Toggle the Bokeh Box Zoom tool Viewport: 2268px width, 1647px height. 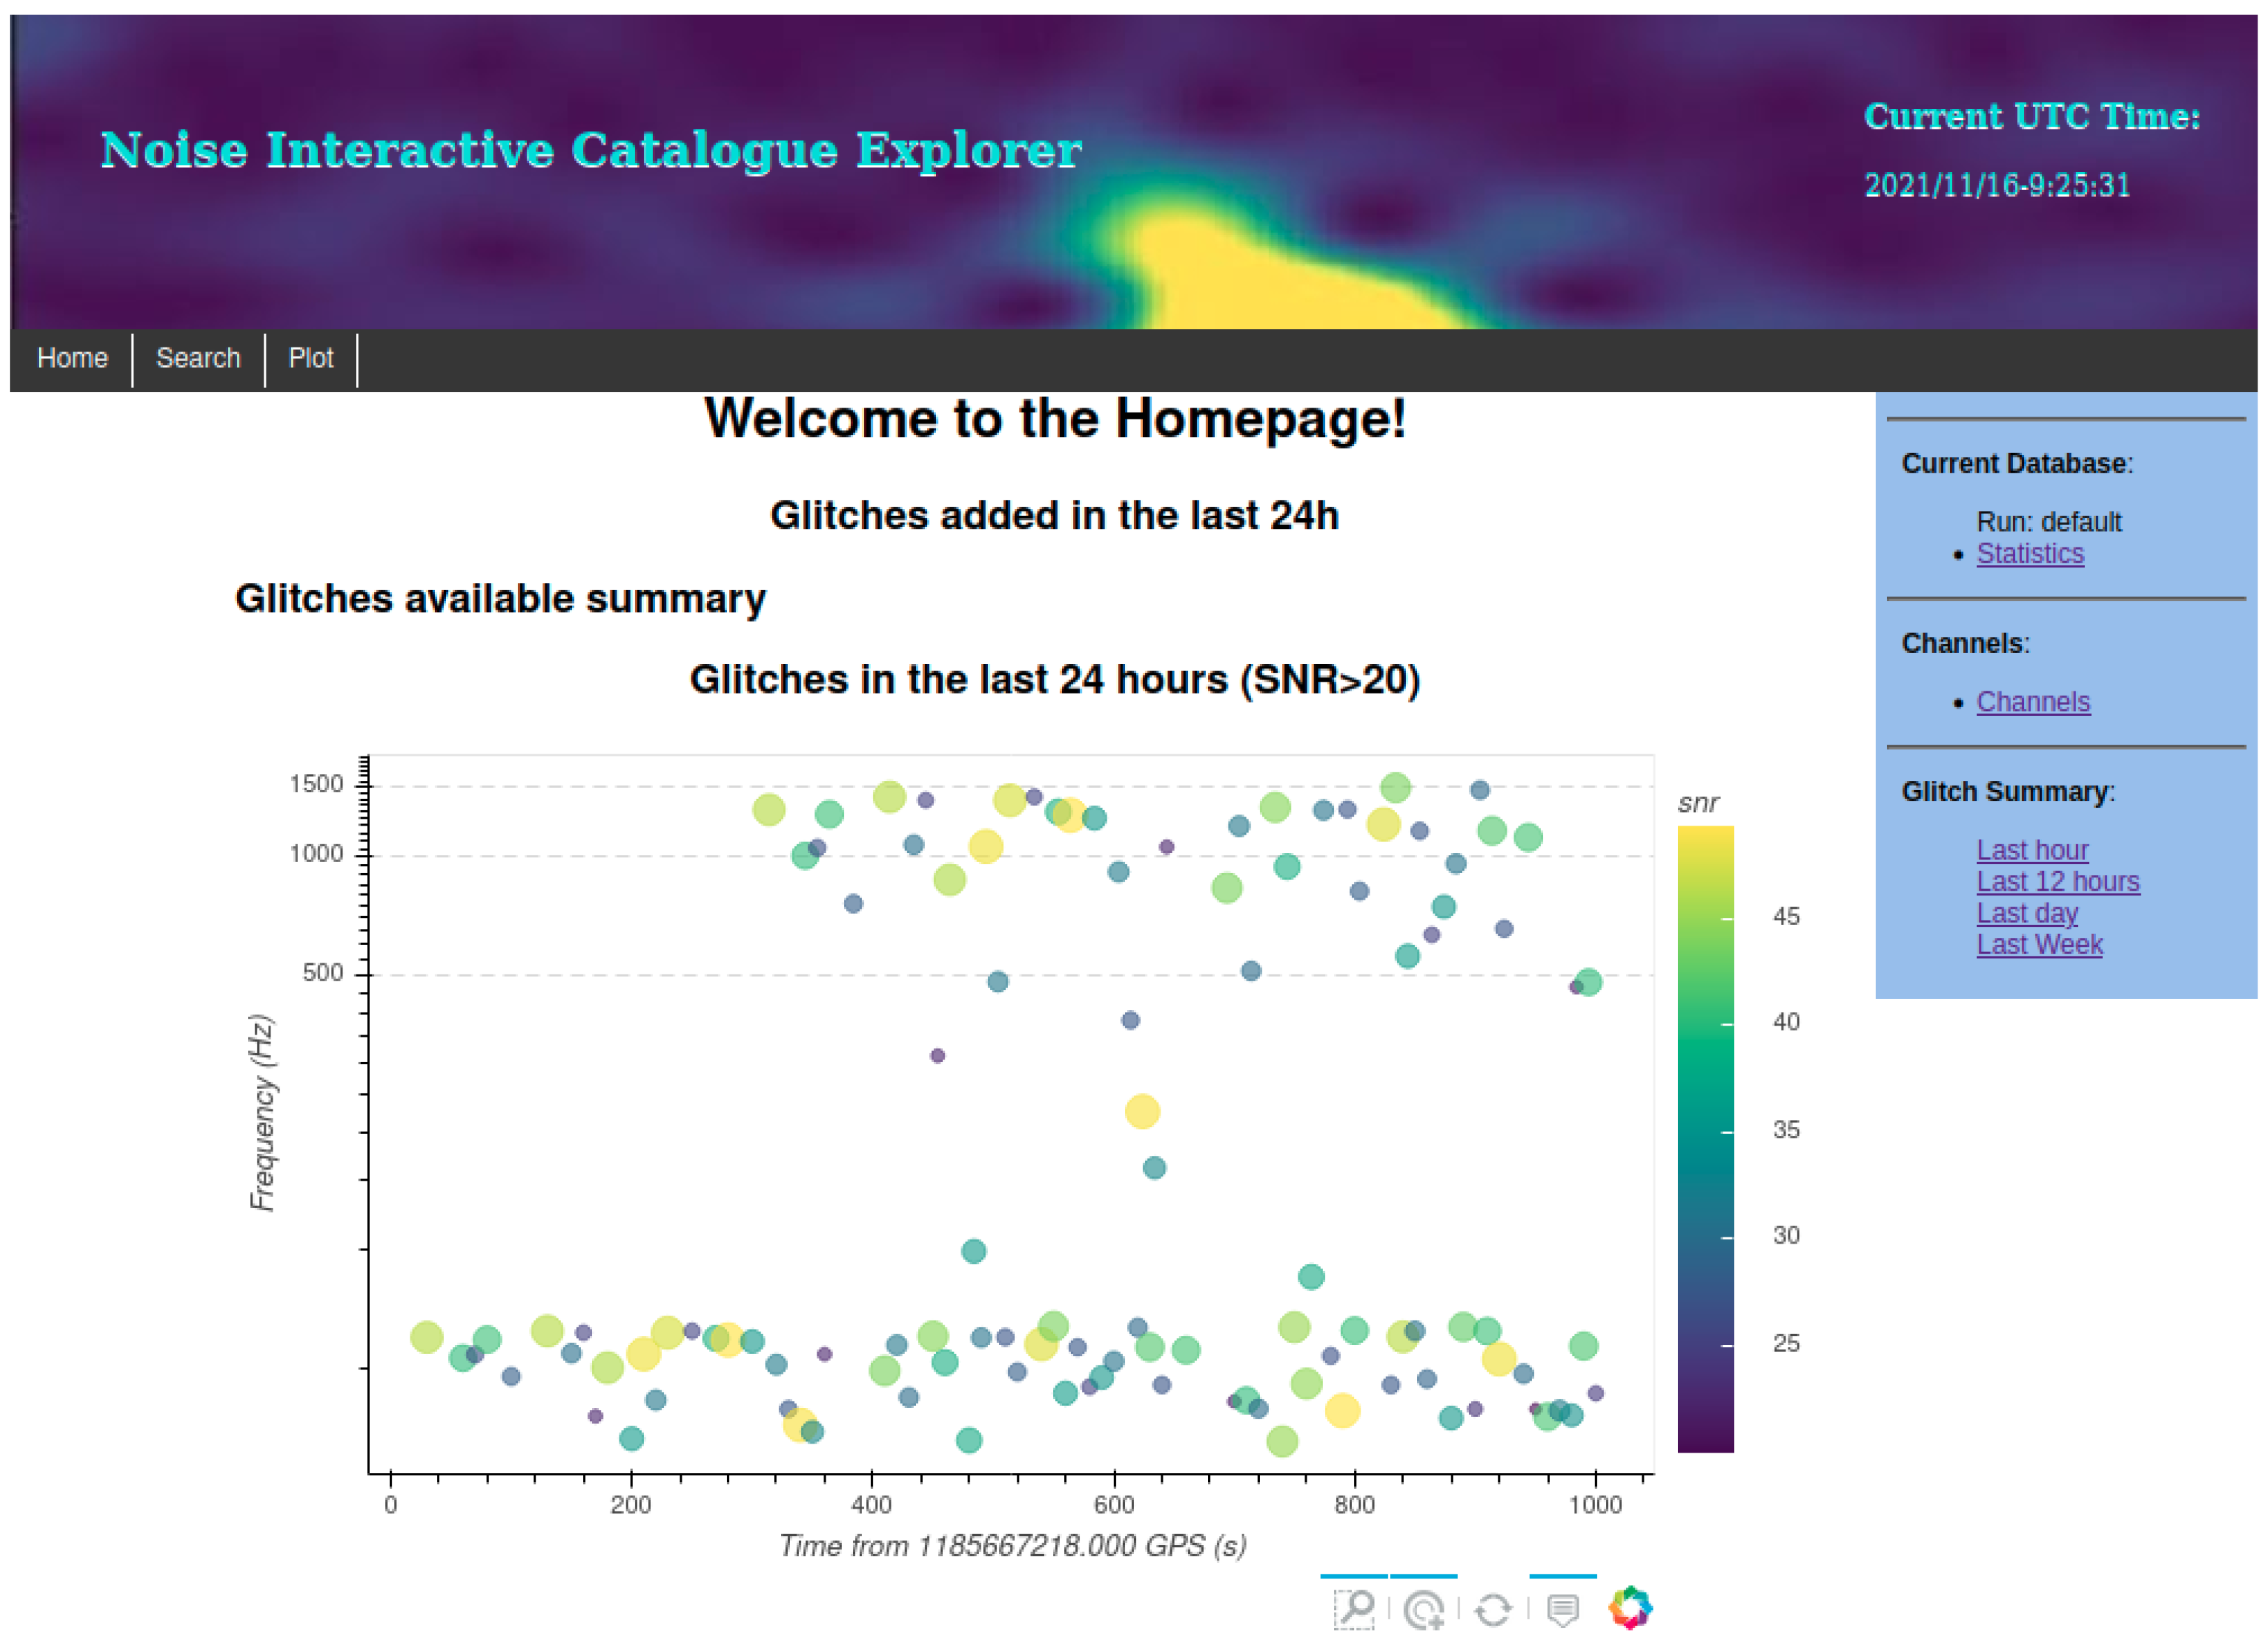[1354, 1609]
